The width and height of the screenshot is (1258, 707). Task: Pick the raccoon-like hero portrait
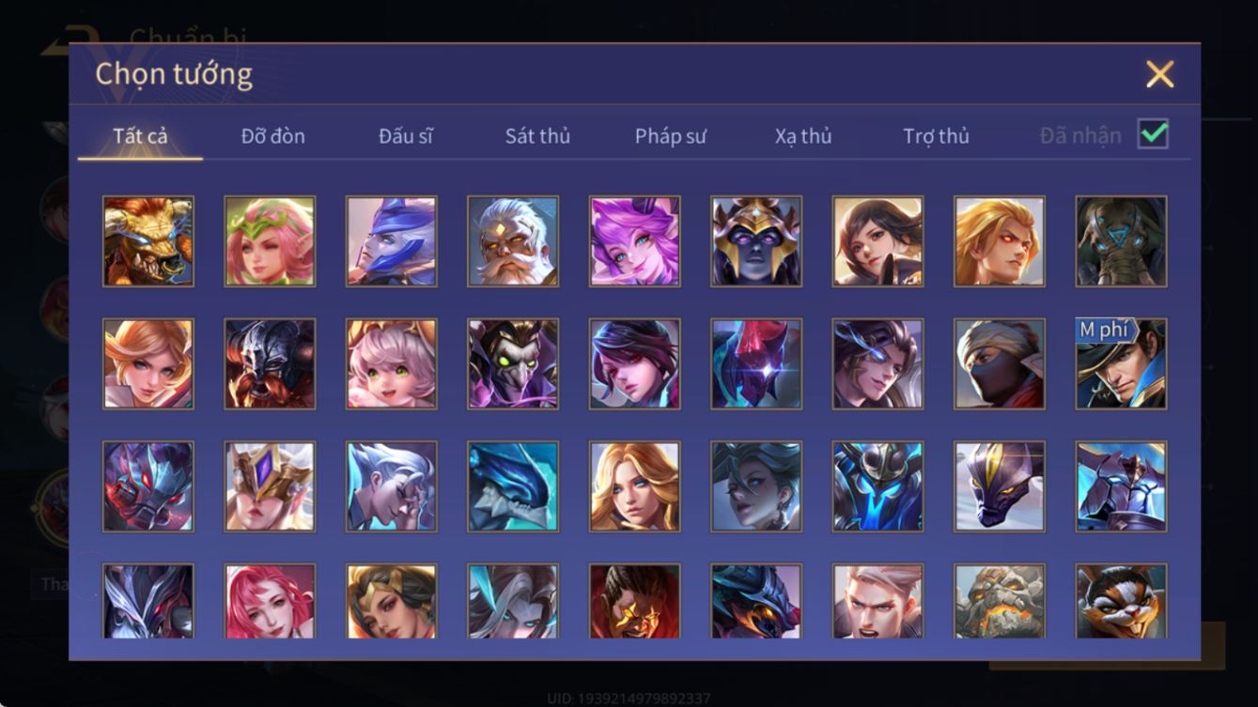coord(1121,601)
